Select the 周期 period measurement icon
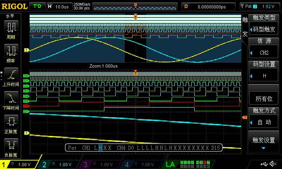 [x=11, y=30]
